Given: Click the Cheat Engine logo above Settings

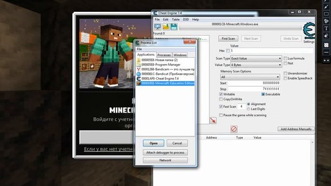Looking at the screenshot, I should click(x=309, y=30).
